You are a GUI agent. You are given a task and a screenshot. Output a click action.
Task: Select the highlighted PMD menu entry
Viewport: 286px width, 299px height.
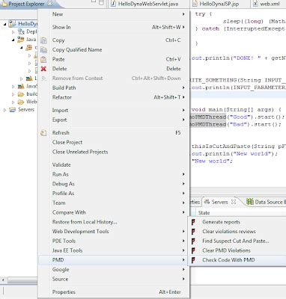114,260
